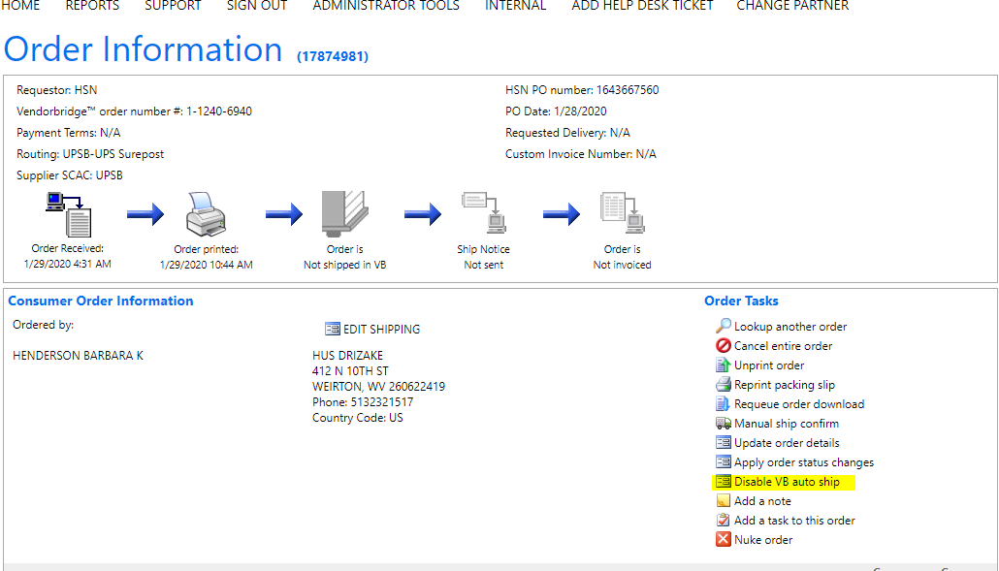The width and height of the screenshot is (999, 571).
Task: Click the Phone: 5132321517 text
Action: coord(363,402)
